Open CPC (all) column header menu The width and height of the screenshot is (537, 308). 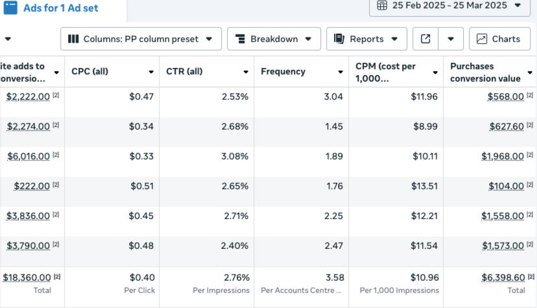pos(151,72)
